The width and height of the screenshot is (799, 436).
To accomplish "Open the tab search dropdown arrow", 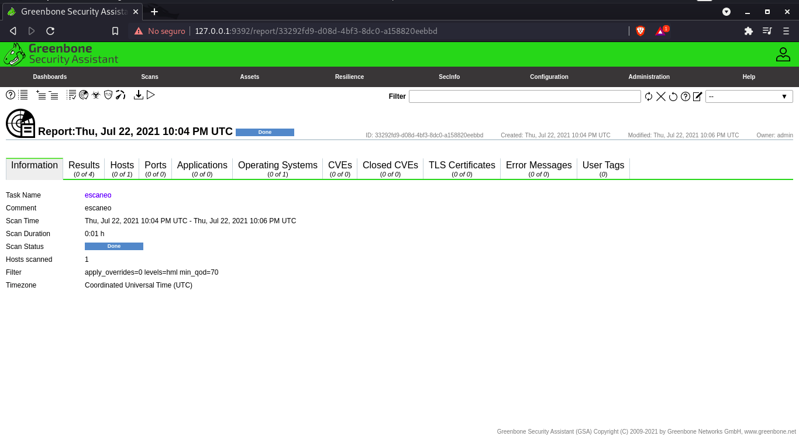I will tap(726, 12).
